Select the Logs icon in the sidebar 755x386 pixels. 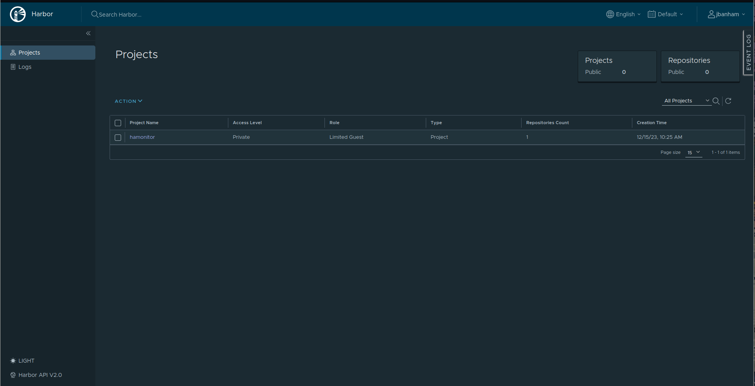[x=13, y=66]
